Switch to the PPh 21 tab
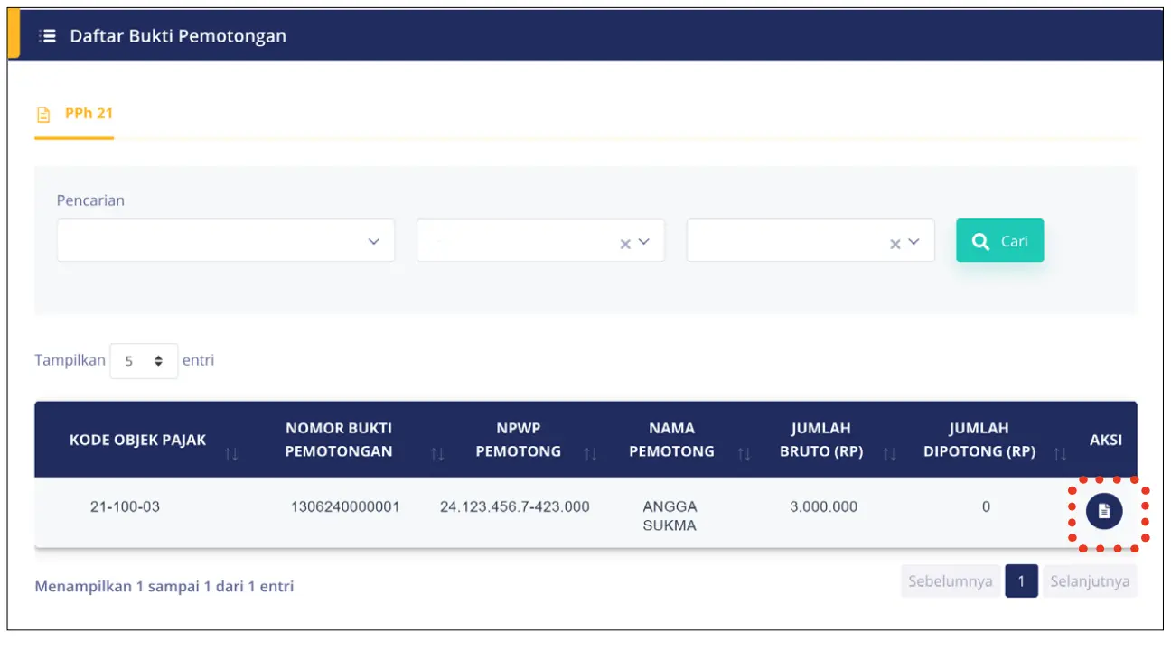1171x650 pixels. click(87, 113)
